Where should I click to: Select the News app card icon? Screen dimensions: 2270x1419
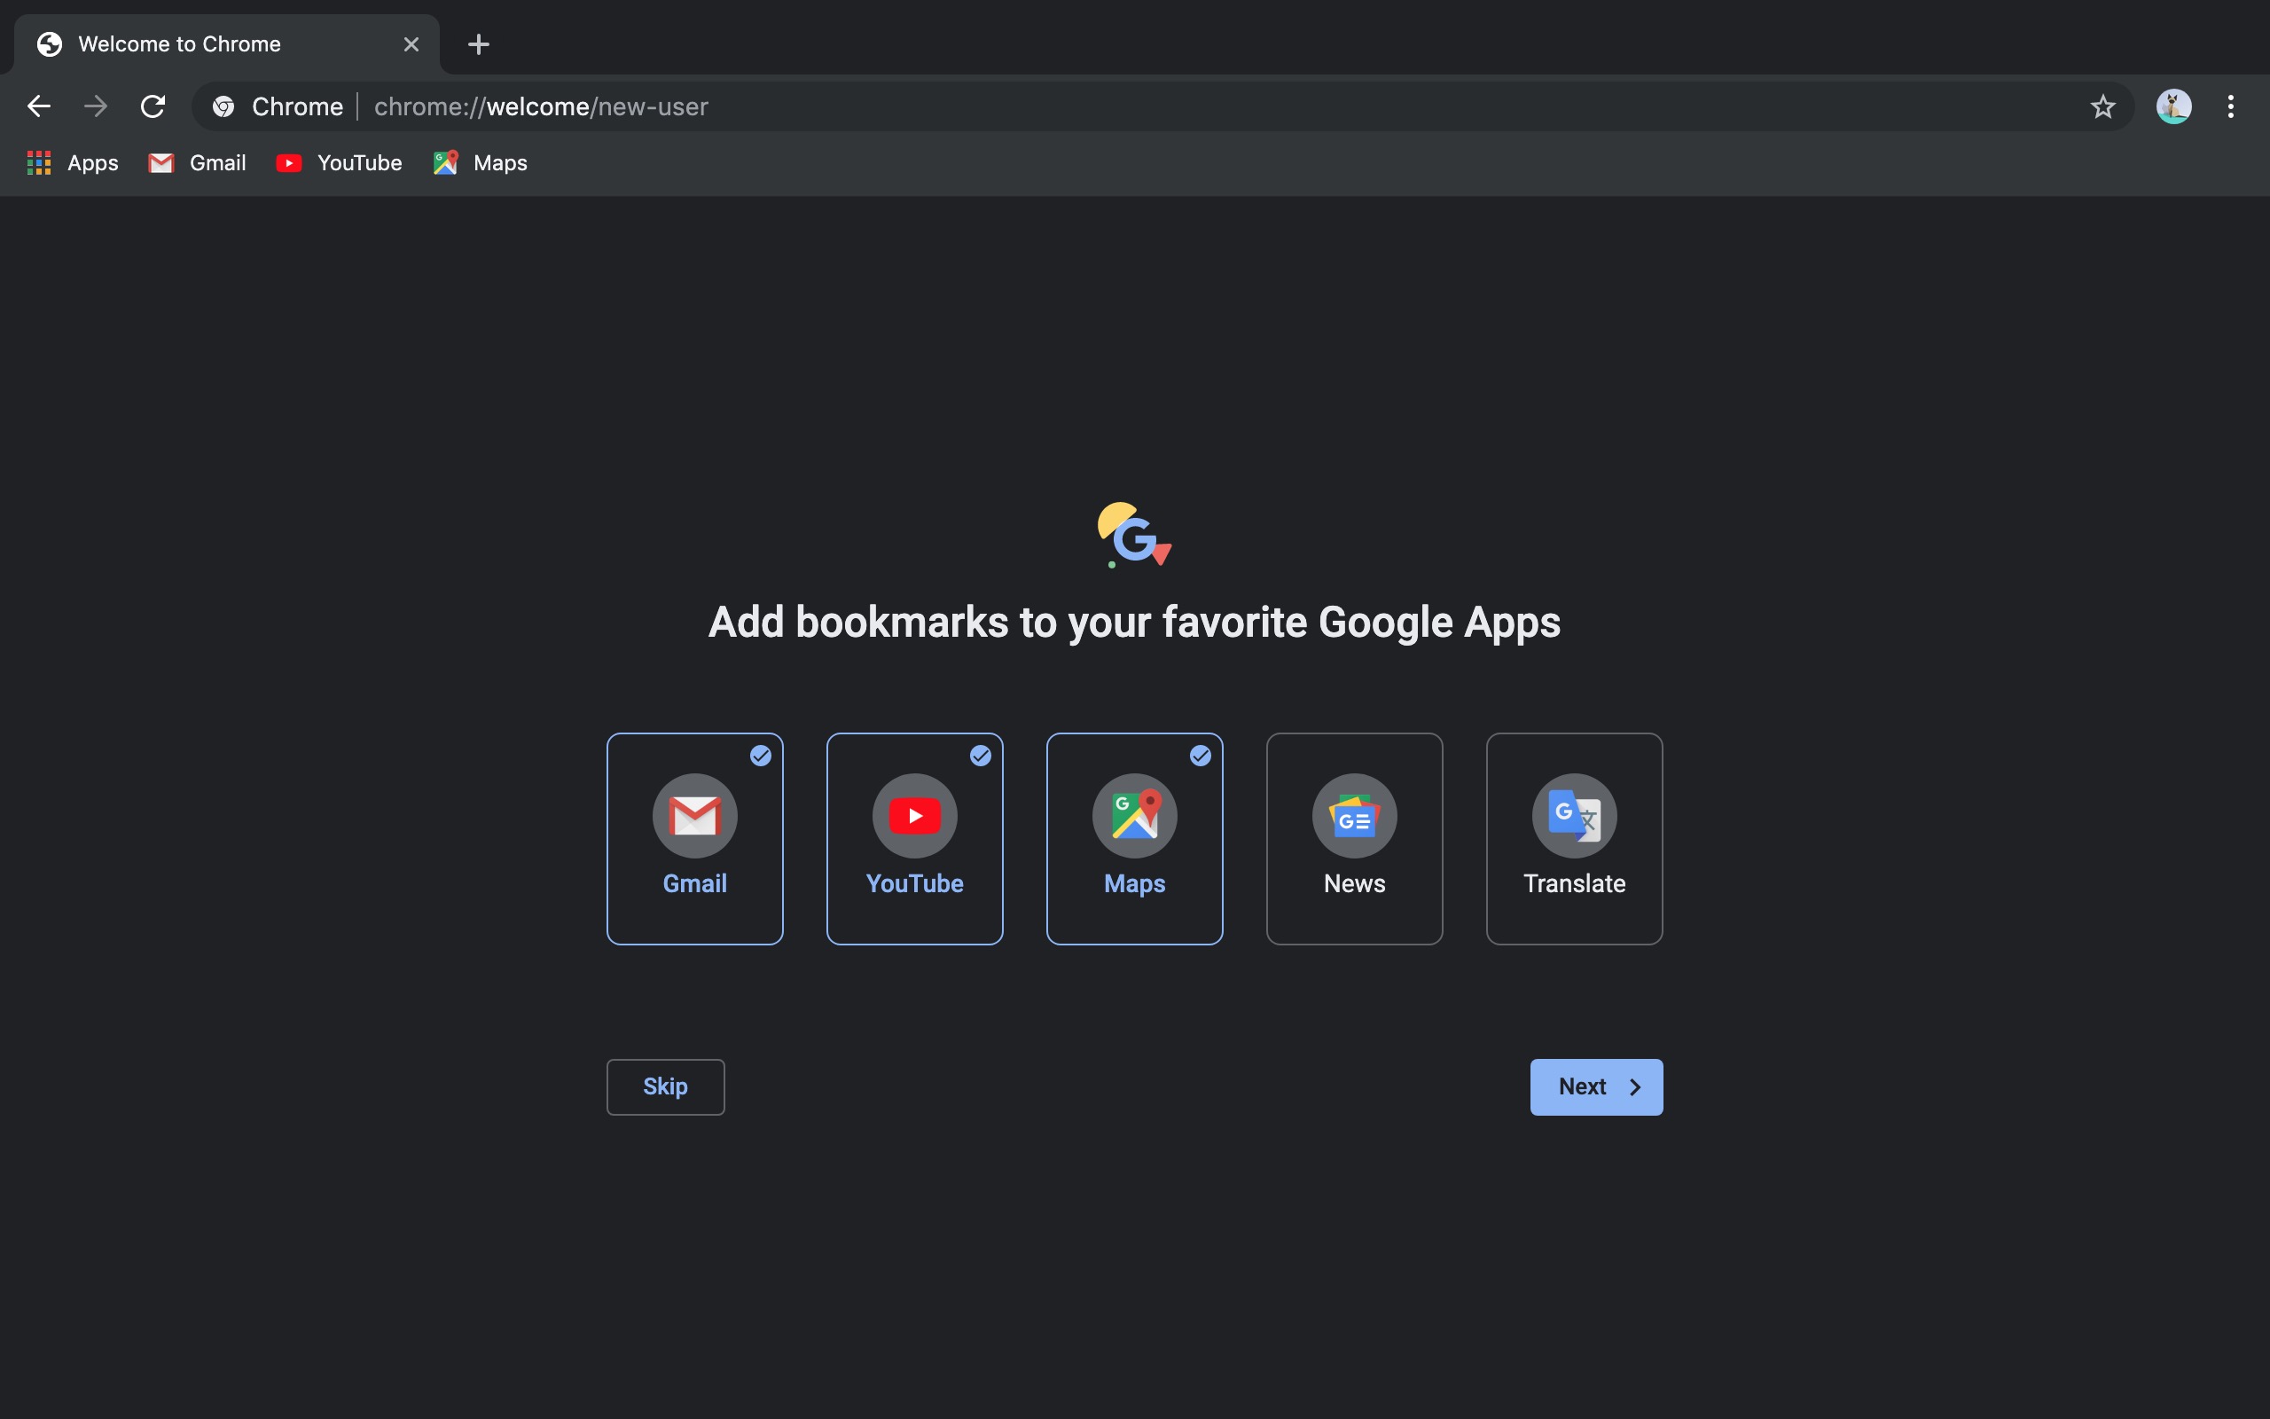click(1353, 816)
